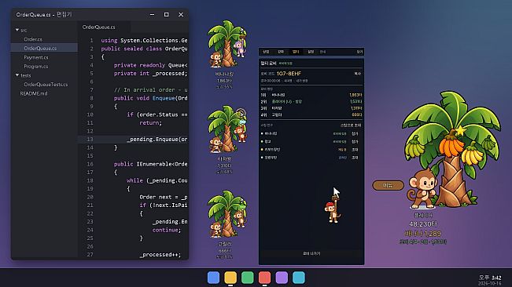The height and width of the screenshot is (287, 512).
Task: Copy the lobby code with the 복사 button
Action: pos(358,74)
